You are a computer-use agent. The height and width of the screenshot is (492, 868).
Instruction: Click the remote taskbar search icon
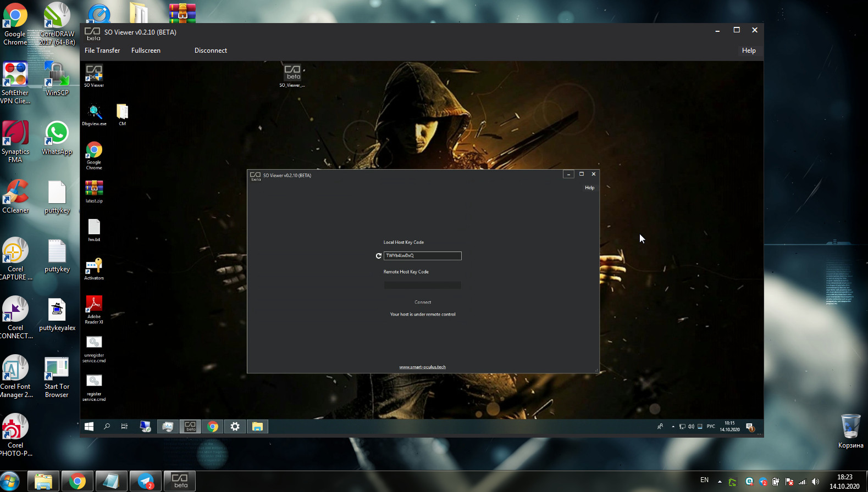point(107,427)
